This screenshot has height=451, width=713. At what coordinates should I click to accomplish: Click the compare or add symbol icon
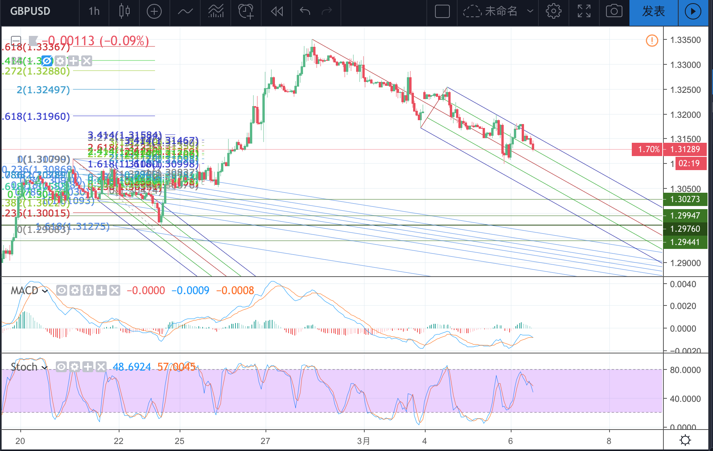[154, 11]
